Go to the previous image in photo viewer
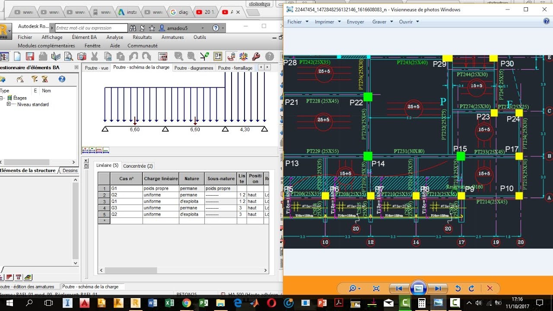 point(399,289)
